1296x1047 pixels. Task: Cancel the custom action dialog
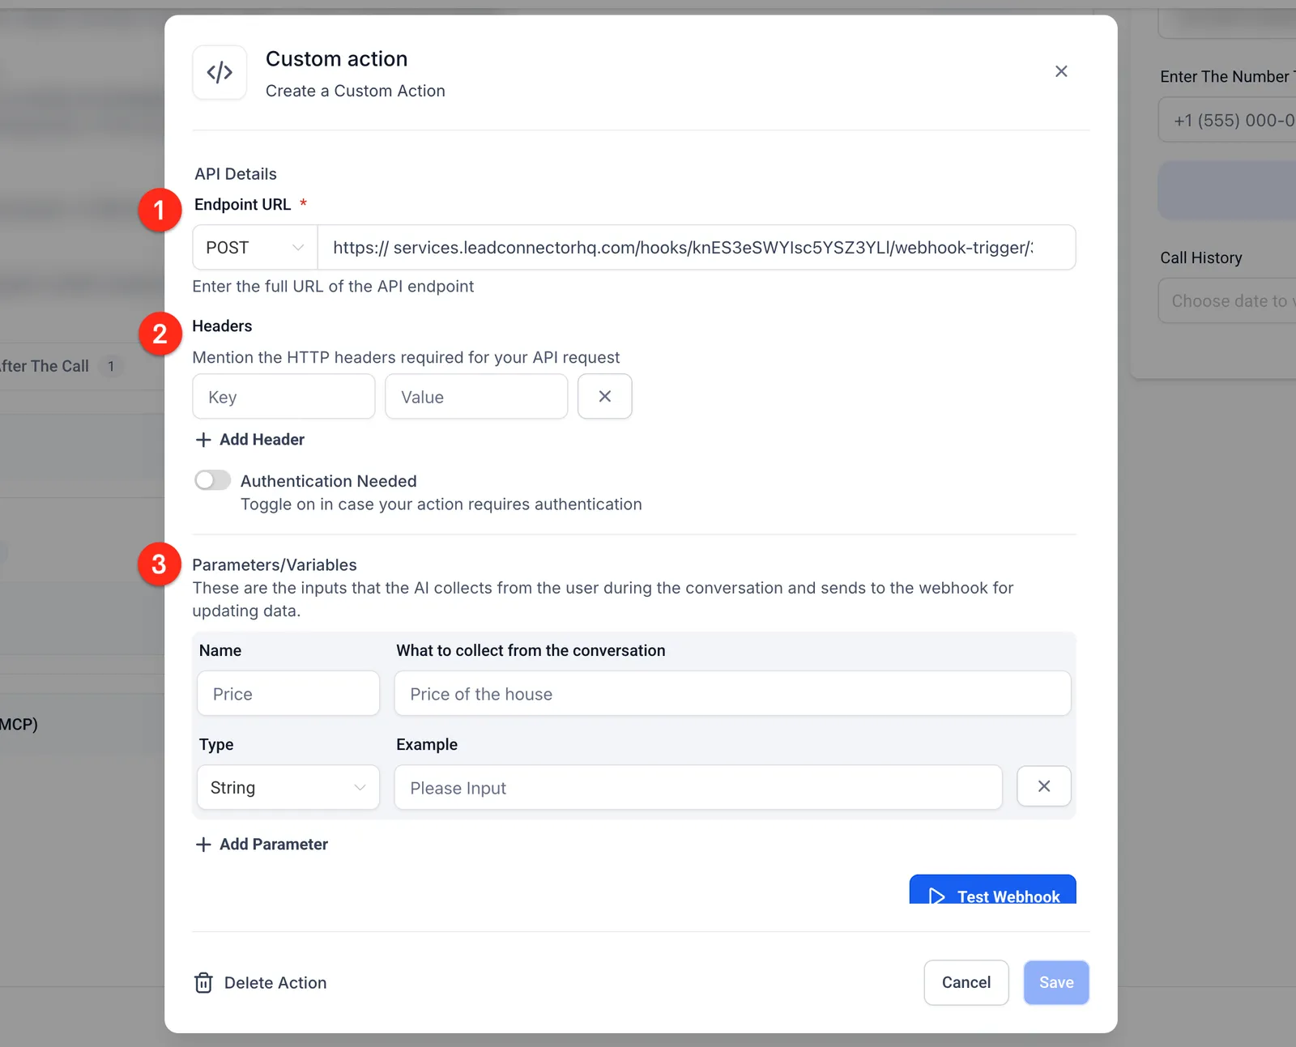pyautogui.click(x=966, y=983)
